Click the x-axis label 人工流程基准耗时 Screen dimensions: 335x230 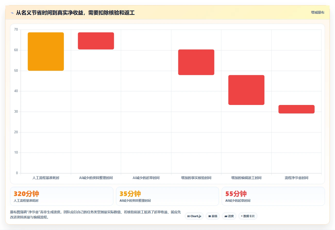46,178
